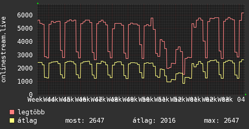Click the 'átlag: 2016' statistic
Viewport: 249px width, 129px height.
pyautogui.click(x=154, y=121)
